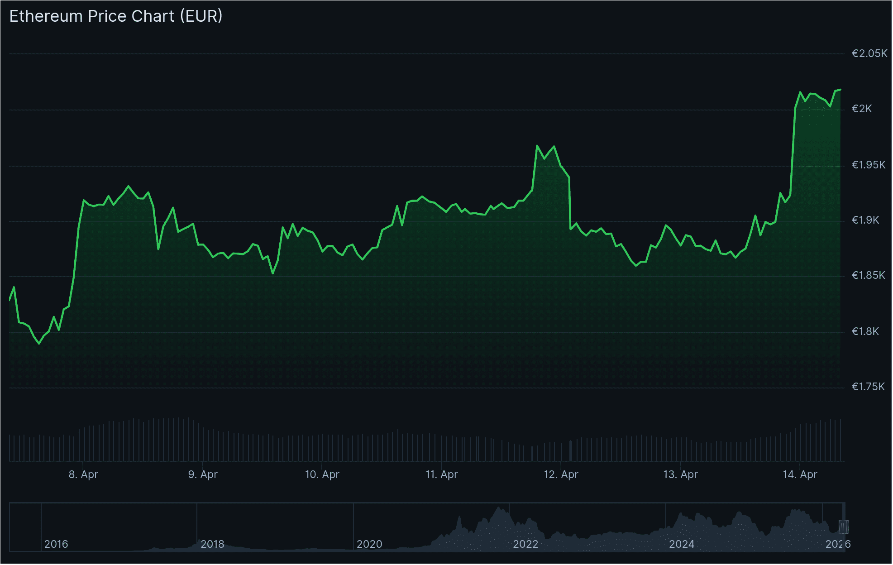Click the 2016 label in the timeline navigator
The height and width of the screenshot is (565, 893).
pyautogui.click(x=57, y=544)
